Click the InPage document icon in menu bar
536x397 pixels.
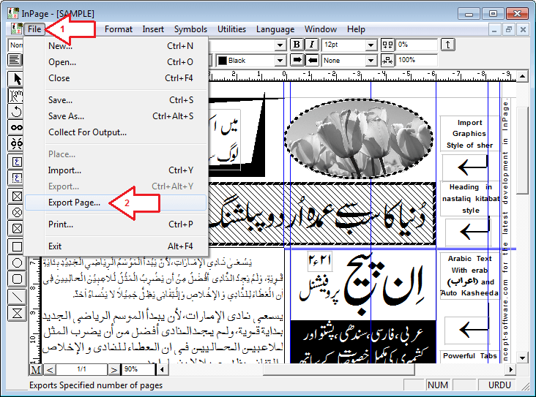pos(15,29)
